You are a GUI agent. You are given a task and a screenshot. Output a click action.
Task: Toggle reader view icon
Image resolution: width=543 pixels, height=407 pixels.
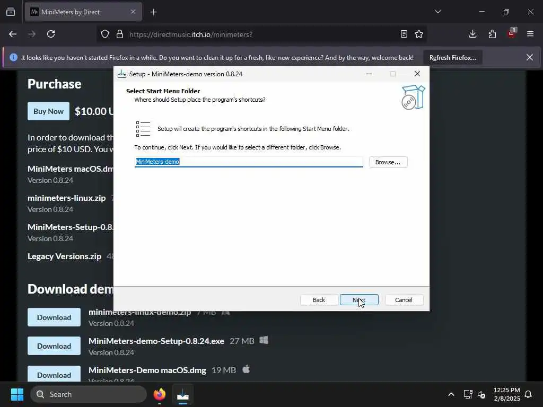click(404, 34)
